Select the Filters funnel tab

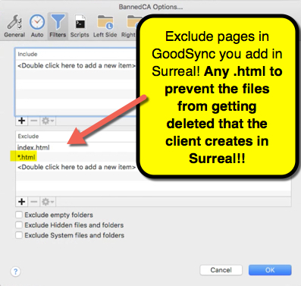coord(58,26)
